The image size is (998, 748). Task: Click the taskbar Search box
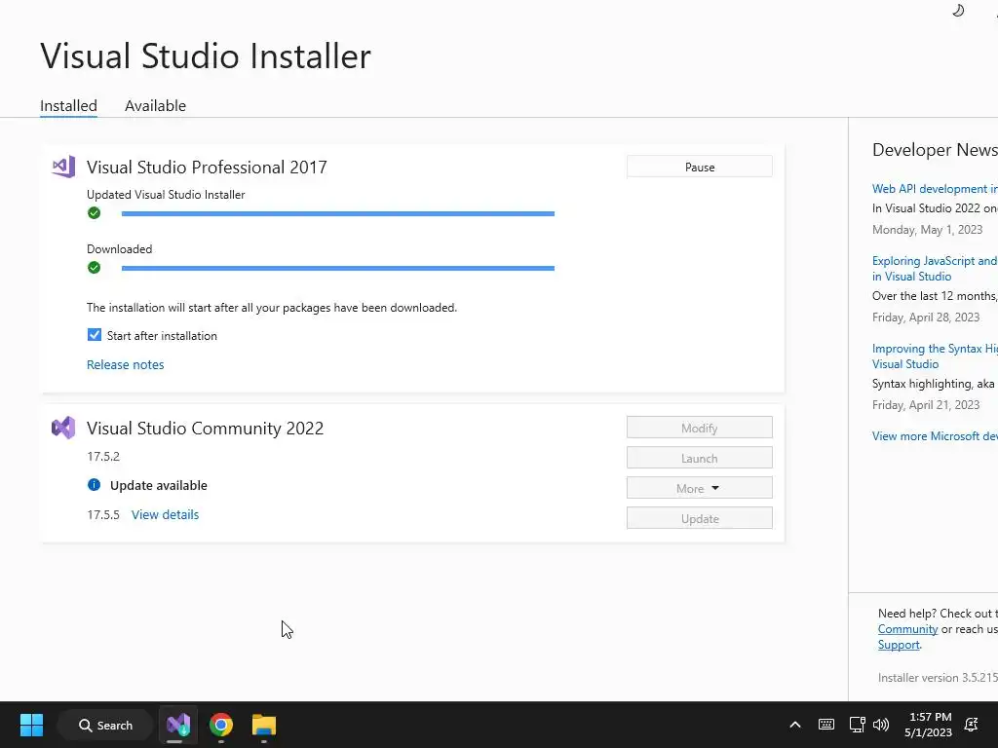coord(105,725)
